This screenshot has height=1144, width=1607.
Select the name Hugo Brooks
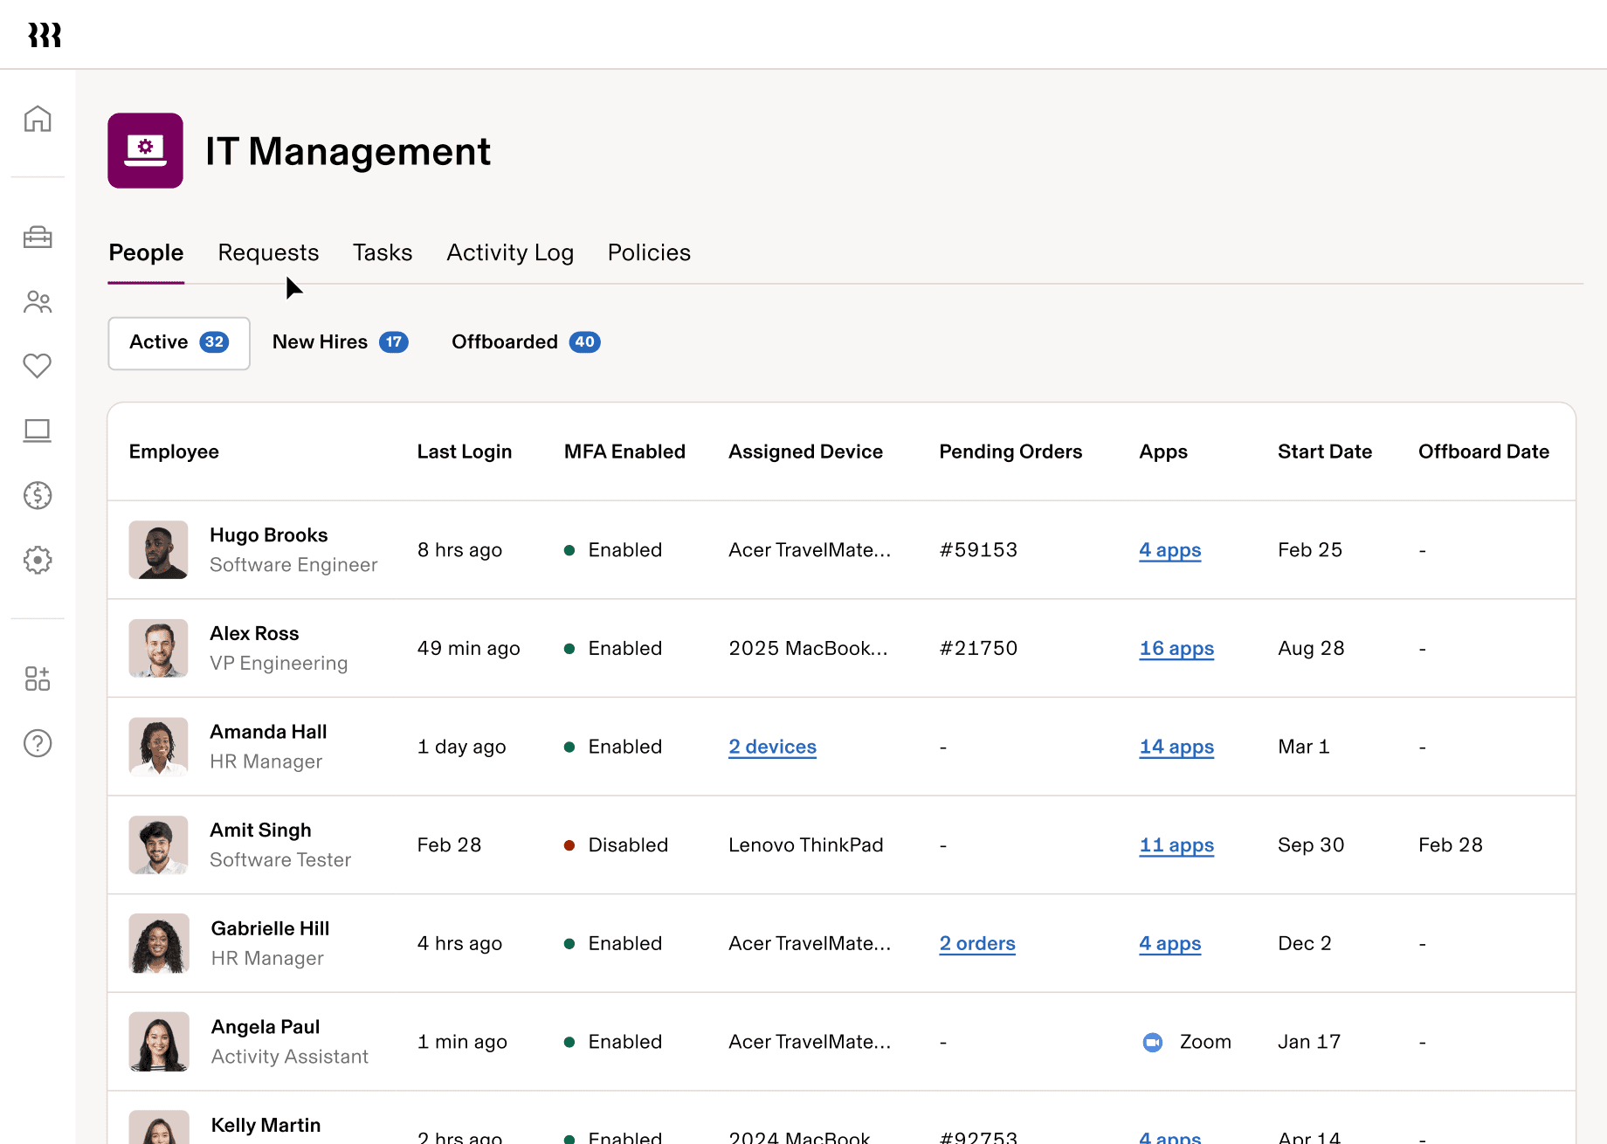coord(268,535)
